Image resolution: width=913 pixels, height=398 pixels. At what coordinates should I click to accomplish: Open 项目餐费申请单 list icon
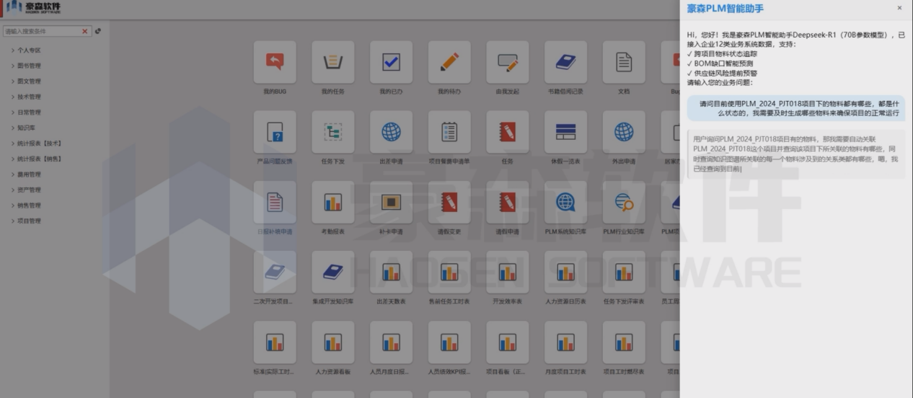click(449, 132)
